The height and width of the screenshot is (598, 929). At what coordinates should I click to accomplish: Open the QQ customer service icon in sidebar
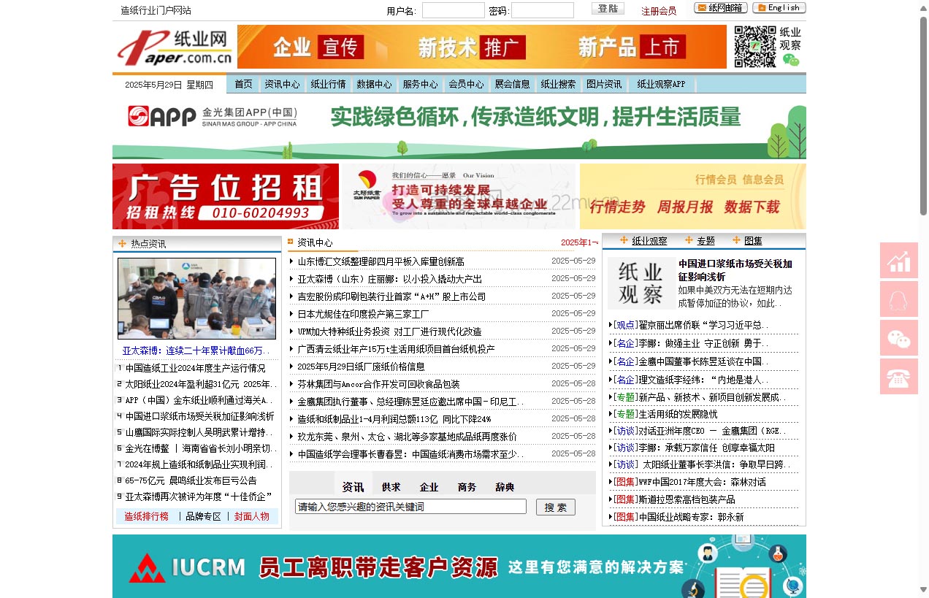click(x=899, y=299)
